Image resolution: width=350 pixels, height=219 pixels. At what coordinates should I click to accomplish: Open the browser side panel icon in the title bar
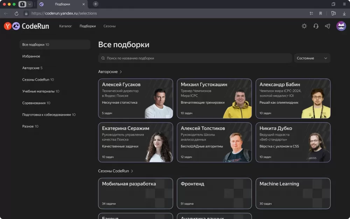tap(333, 4)
